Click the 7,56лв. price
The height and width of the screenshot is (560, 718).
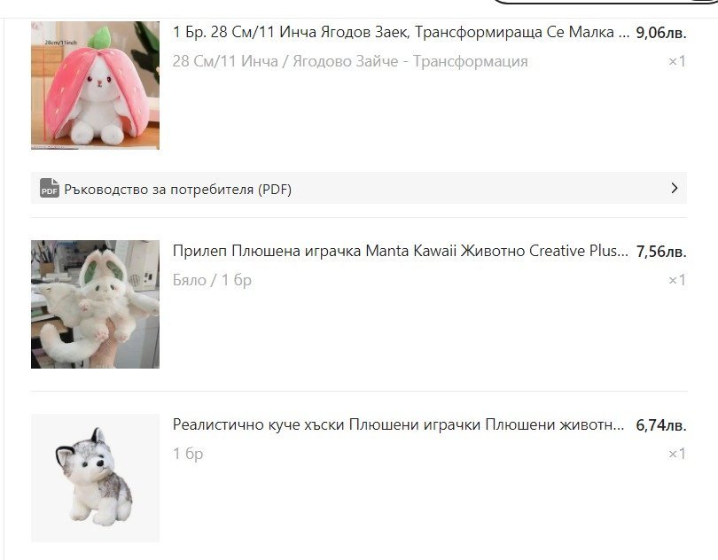pos(661,252)
